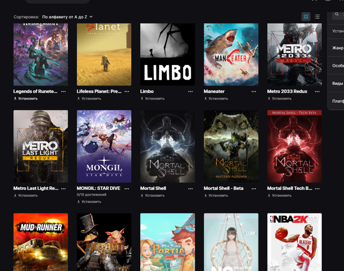Open the three-dot menu for Limbo
This screenshot has width=344, height=271.
pyautogui.click(x=190, y=91)
